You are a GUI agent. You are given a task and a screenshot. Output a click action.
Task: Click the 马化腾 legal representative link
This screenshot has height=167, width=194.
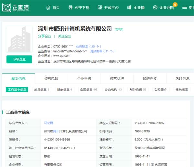[x=48, y=123]
